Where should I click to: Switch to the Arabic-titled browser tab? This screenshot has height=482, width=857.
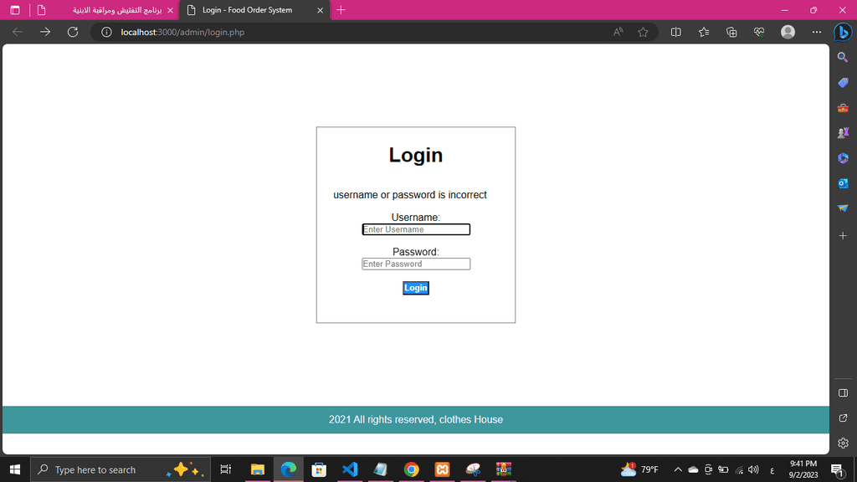105,10
